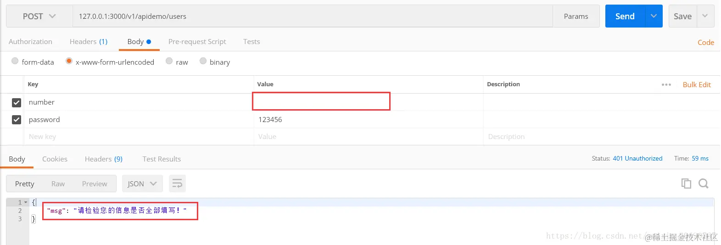Click the "msg" response line
Screen dimensions: 721x245
[117, 211]
